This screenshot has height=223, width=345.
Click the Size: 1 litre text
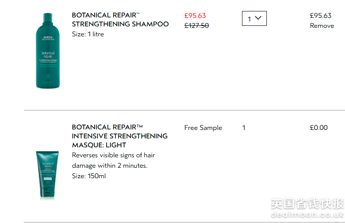(x=88, y=34)
